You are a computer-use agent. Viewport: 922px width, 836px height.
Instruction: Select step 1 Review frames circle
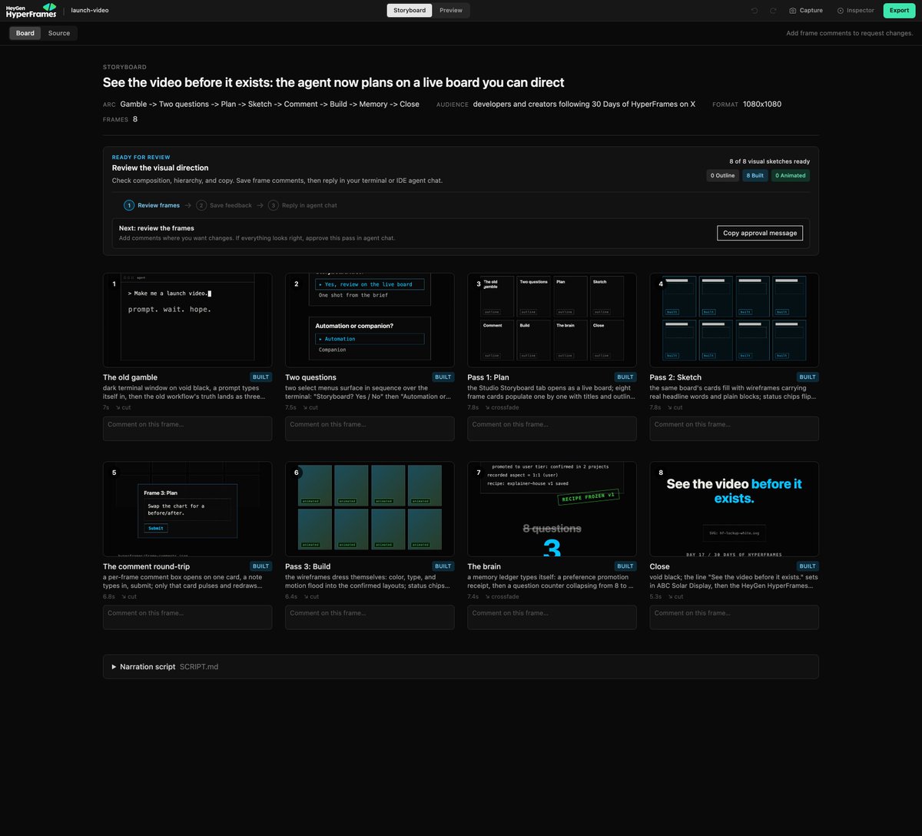[129, 205]
